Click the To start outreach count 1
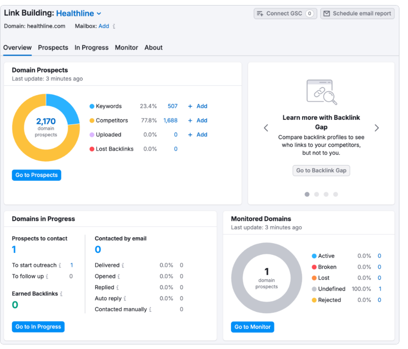Viewport: 408px width, 349px height. 72,265
